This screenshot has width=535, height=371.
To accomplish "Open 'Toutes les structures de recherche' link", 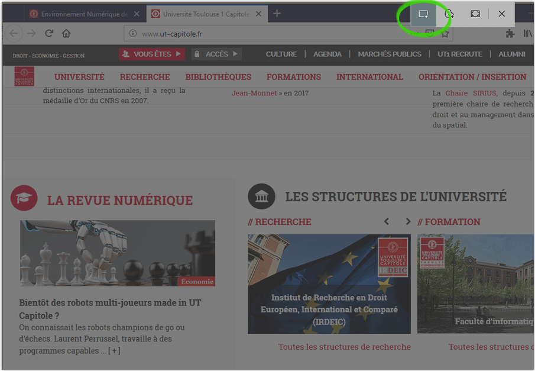I will pos(345,347).
